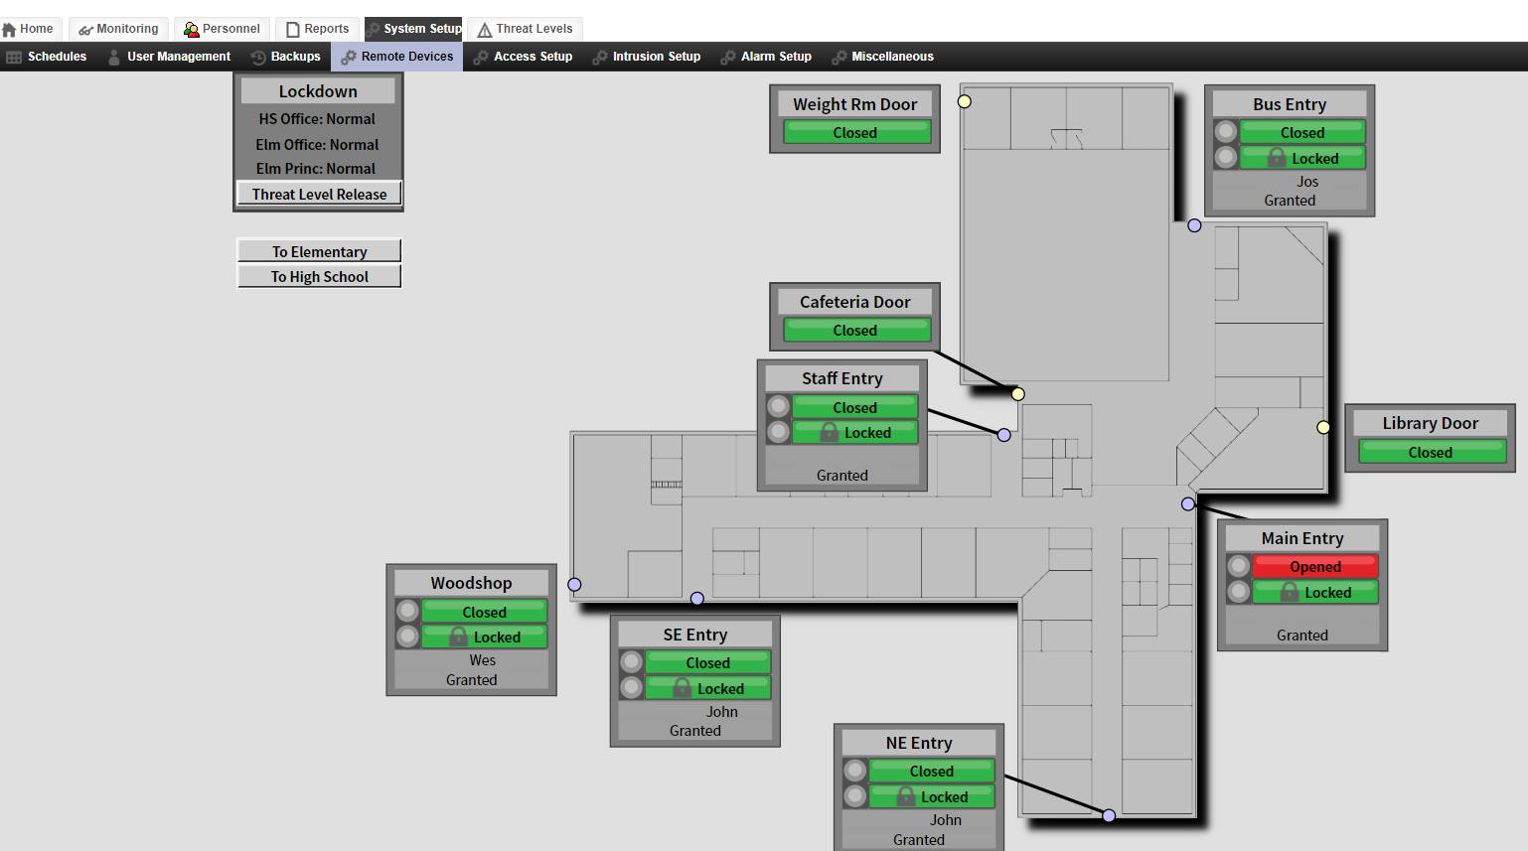The height and width of the screenshot is (851, 1528).
Task: Click the Home house icon
Action: click(x=10, y=30)
